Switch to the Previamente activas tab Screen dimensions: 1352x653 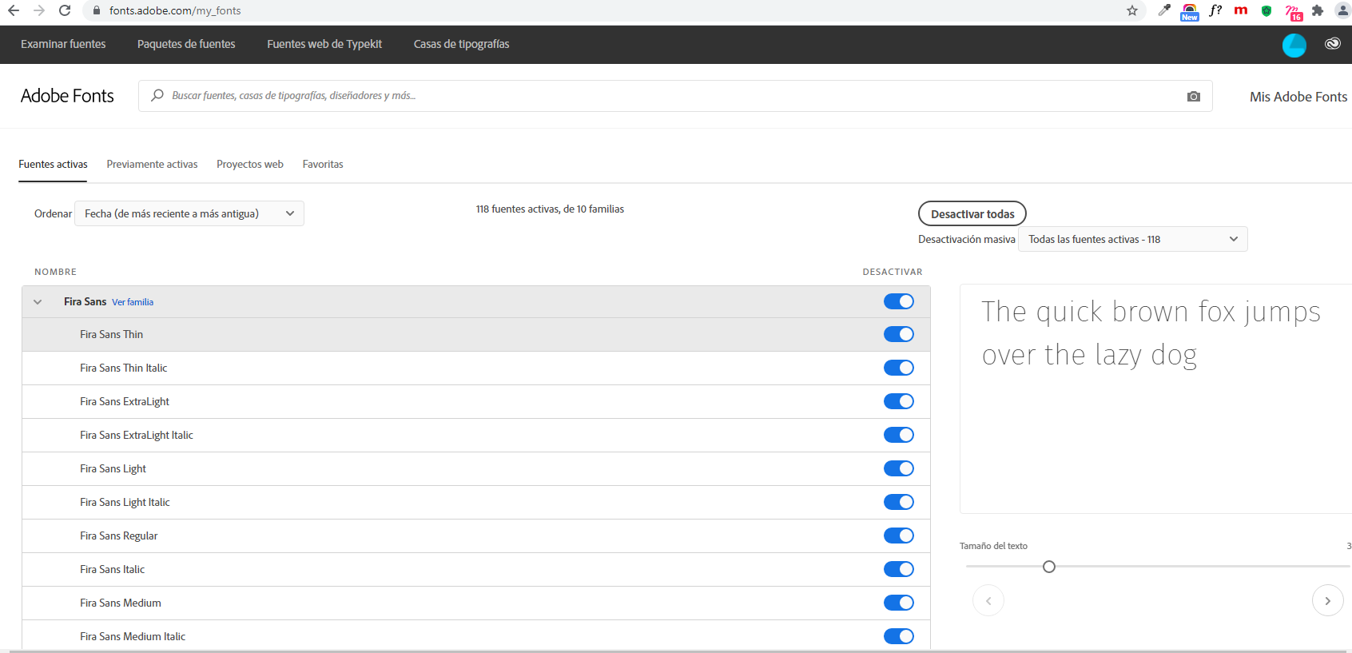click(x=152, y=165)
